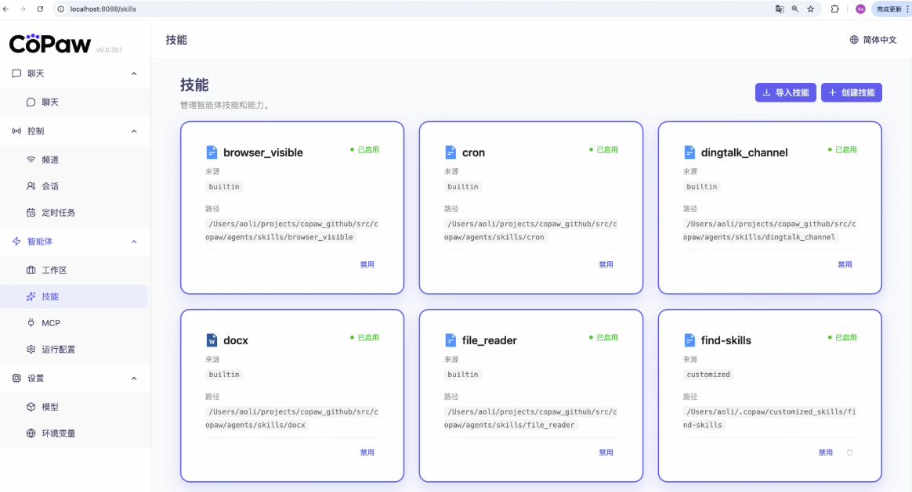This screenshot has width=912, height=492.
Task: Click the browser translate icon in address bar
Action: [780, 9]
